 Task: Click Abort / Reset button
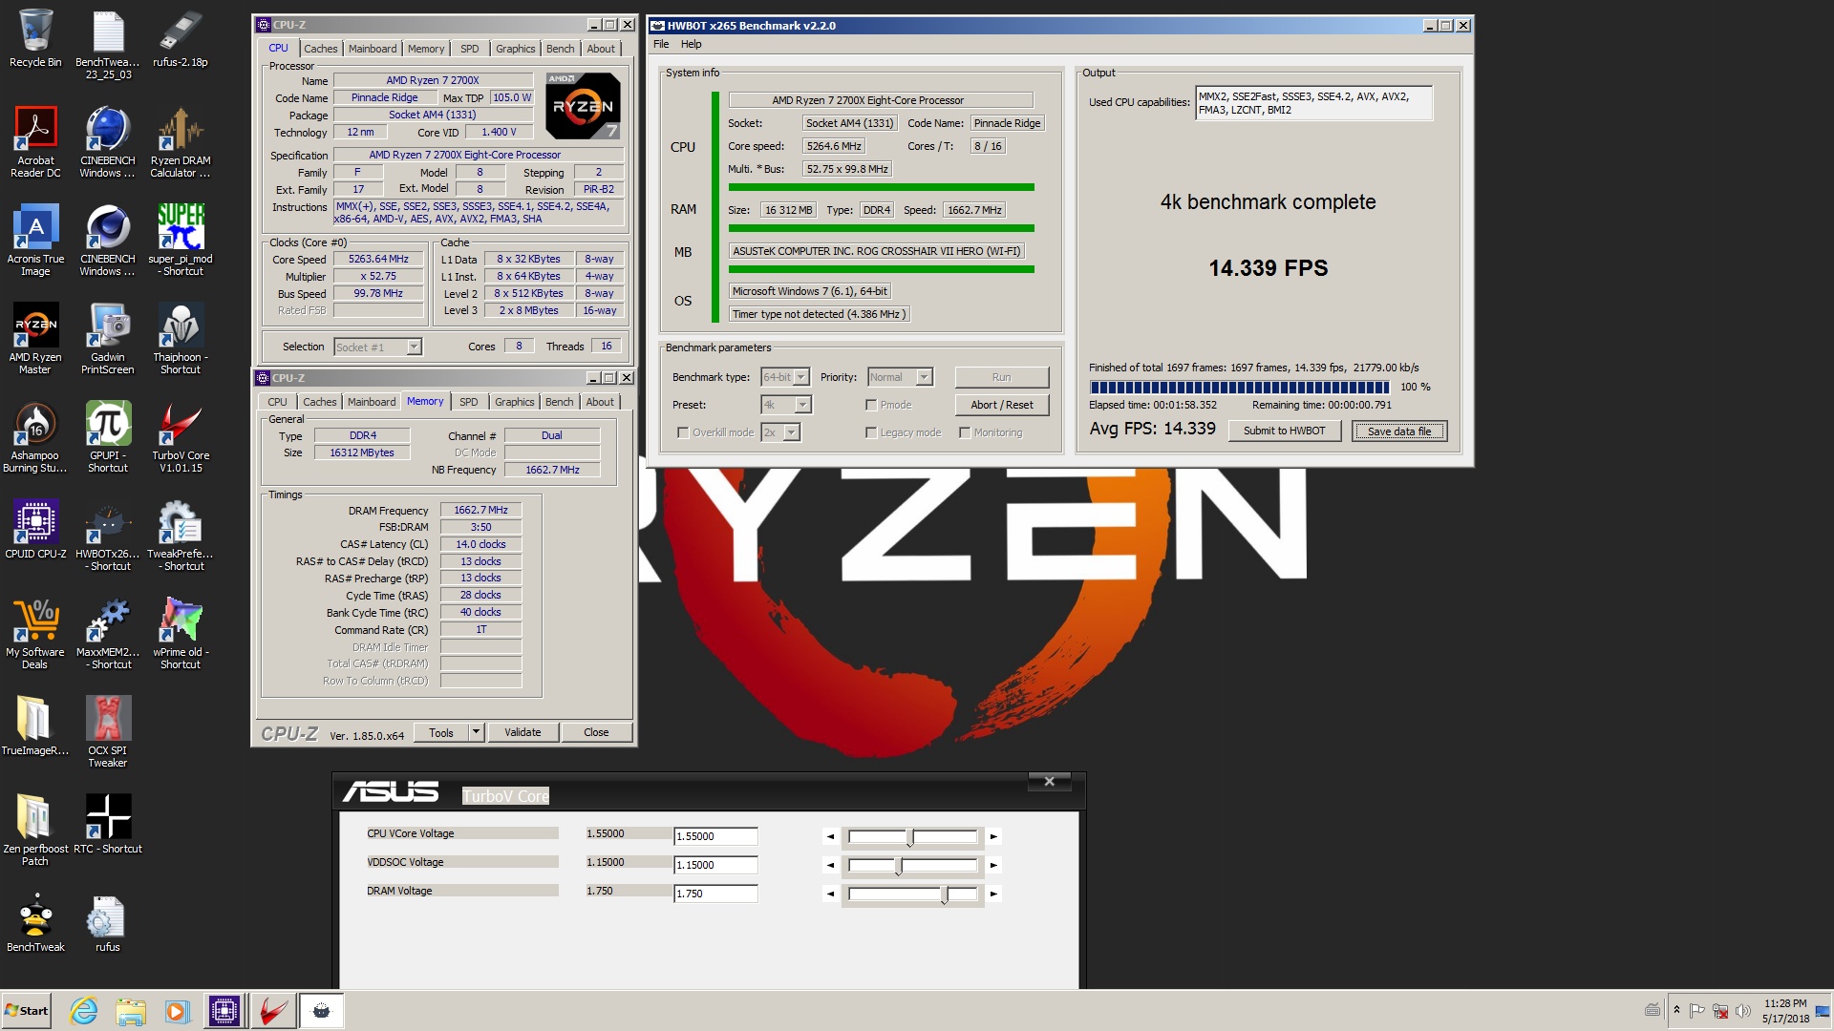tap(1001, 405)
